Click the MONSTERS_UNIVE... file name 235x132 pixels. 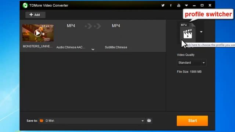coord(38,46)
